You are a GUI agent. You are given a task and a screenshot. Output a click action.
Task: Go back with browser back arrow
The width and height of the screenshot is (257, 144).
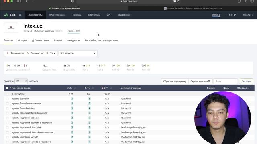[x=27, y=1]
